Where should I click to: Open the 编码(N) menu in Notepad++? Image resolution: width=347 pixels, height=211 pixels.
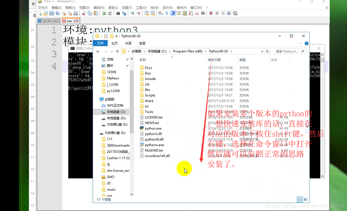click(99, 8)
